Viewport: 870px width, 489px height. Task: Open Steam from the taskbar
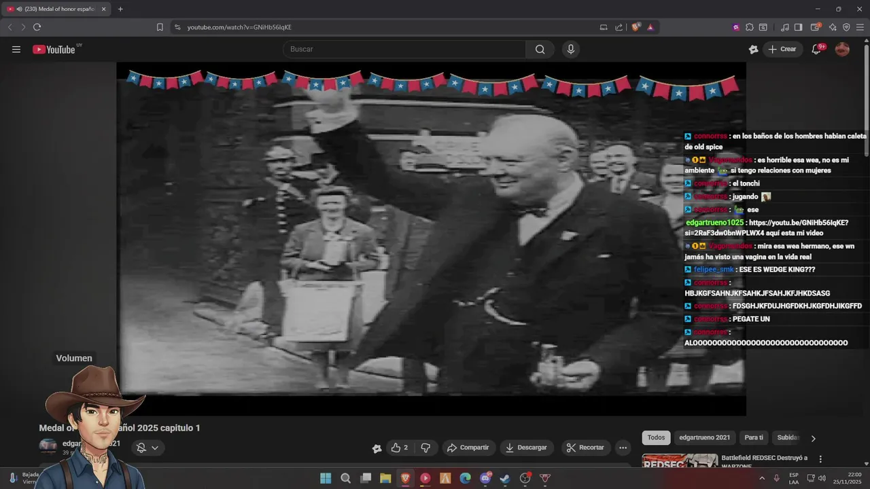pos(505,478)
